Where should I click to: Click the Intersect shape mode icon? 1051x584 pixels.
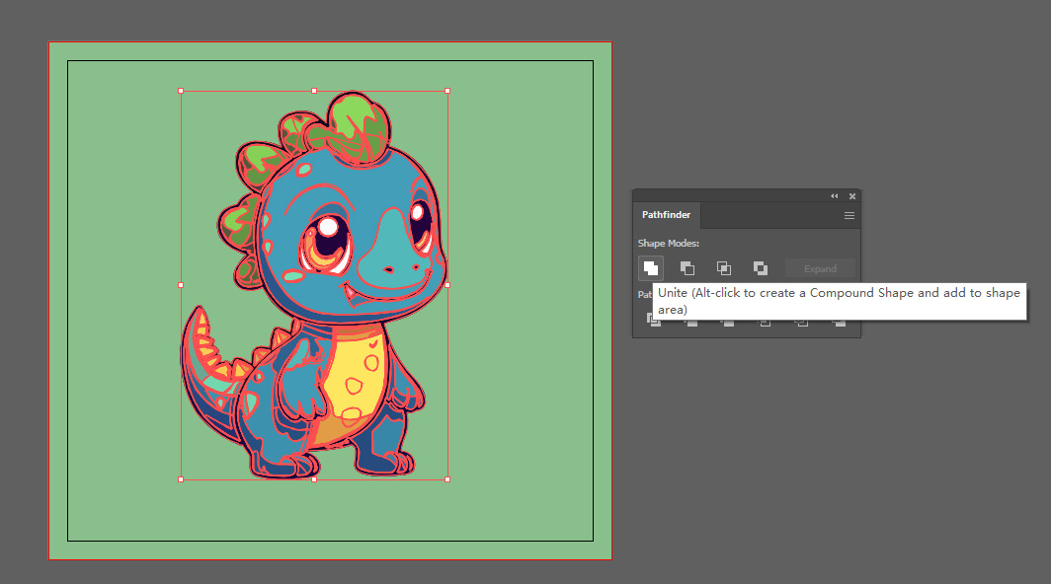pyautogui.click(x=724, y=268)
